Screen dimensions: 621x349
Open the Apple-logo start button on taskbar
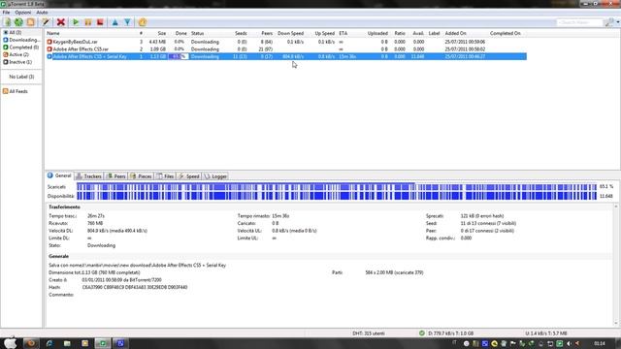coord(11,343)
